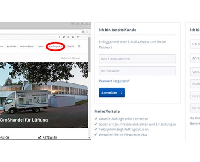Image resolution: width=200 pixels, height=162 pixels.
Task: Open browser three-dot menu
Action: pyautogui.click(x=88, y=32)
